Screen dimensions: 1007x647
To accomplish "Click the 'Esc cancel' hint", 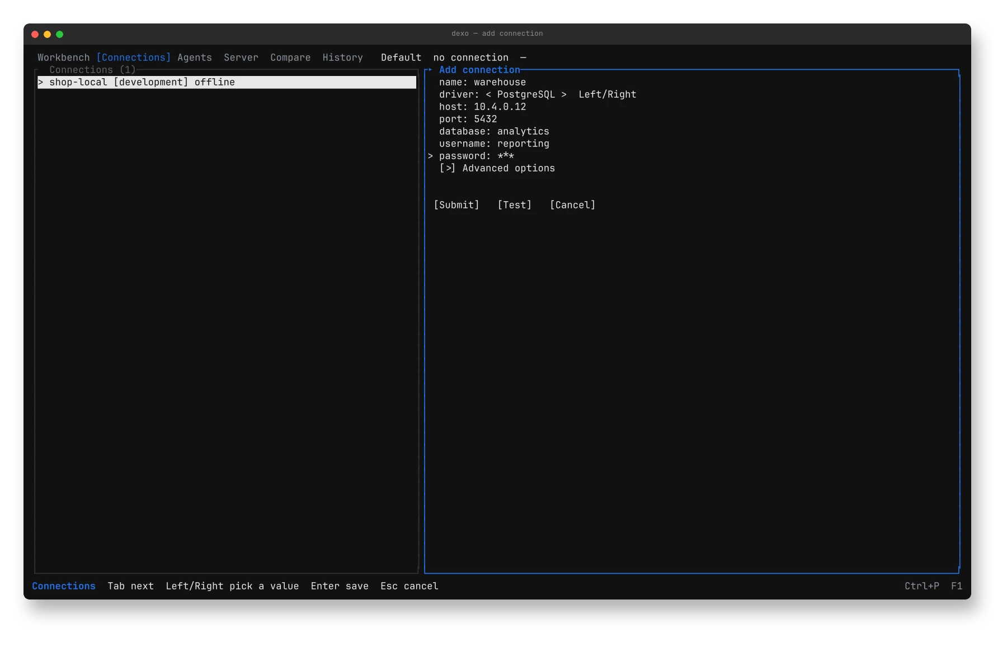I will click(410, 586).
